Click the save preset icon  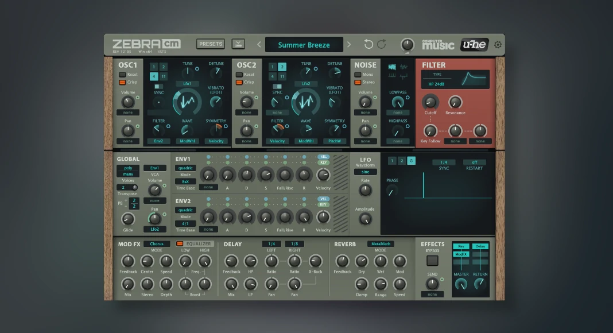pos(238,44)
